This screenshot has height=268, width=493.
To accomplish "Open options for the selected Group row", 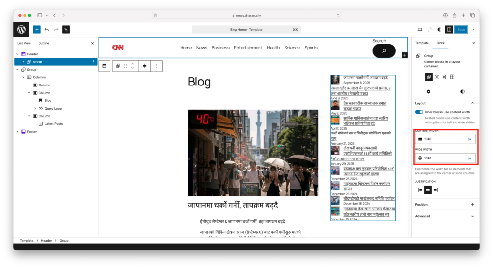I will (x=93, y=62).
